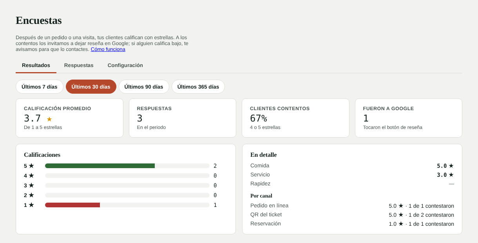Click the "Clientes contentos" card label
This screenshot has height=243, width=478.
(x=280, y=109)
